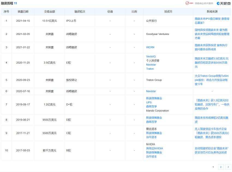Select the 股权转让 round cell
This screenshot has width=232, height=172.
71,80
